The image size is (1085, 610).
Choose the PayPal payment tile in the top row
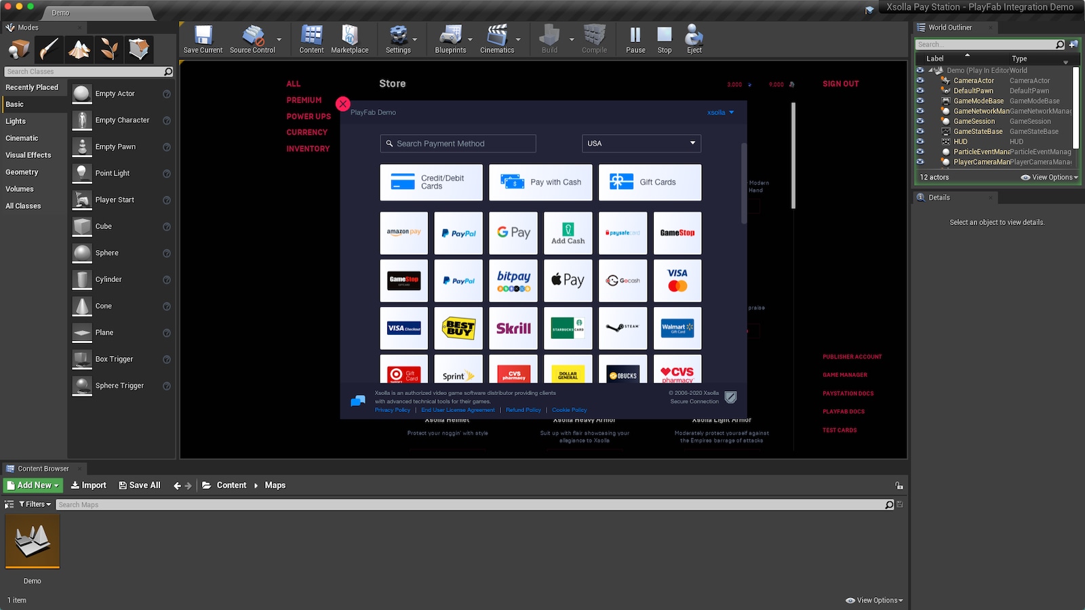pos(458,233)
